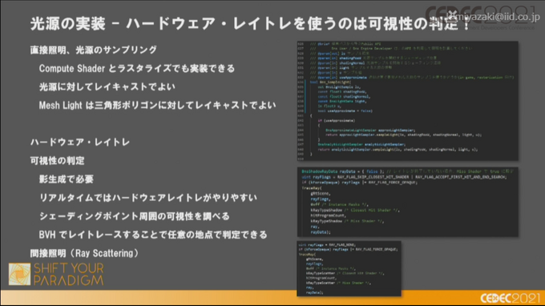Open the Bns_sampleLight code snippet image

pyautogui.click(x=407, y=101)
